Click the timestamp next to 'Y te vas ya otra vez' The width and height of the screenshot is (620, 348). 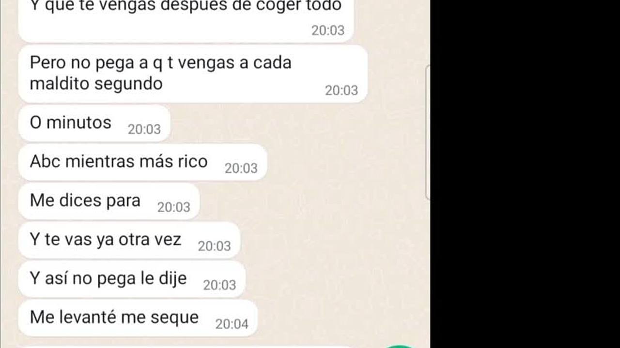tap(214, 246)
